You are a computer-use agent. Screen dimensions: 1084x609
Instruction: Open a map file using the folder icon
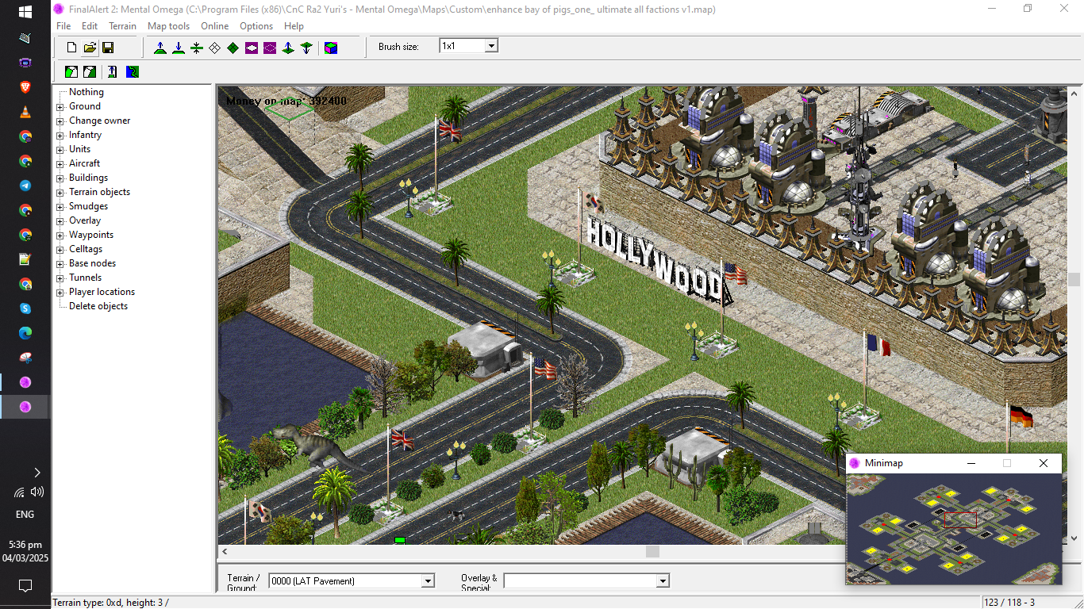click(90, 48)
